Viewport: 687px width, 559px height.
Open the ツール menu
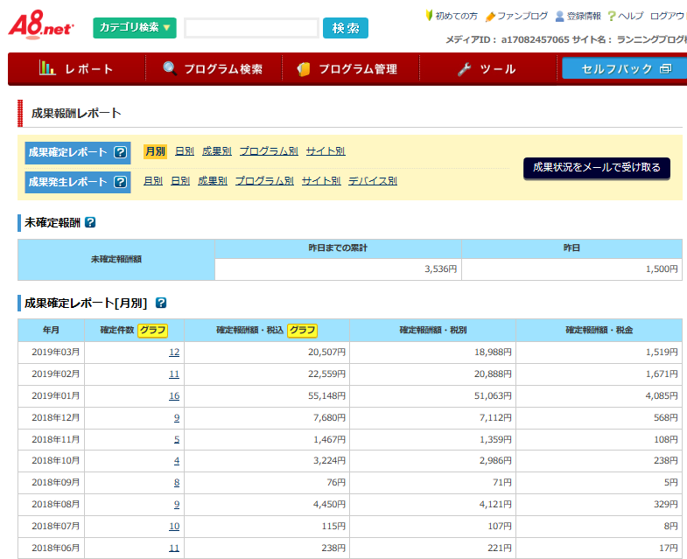point(487,69)
